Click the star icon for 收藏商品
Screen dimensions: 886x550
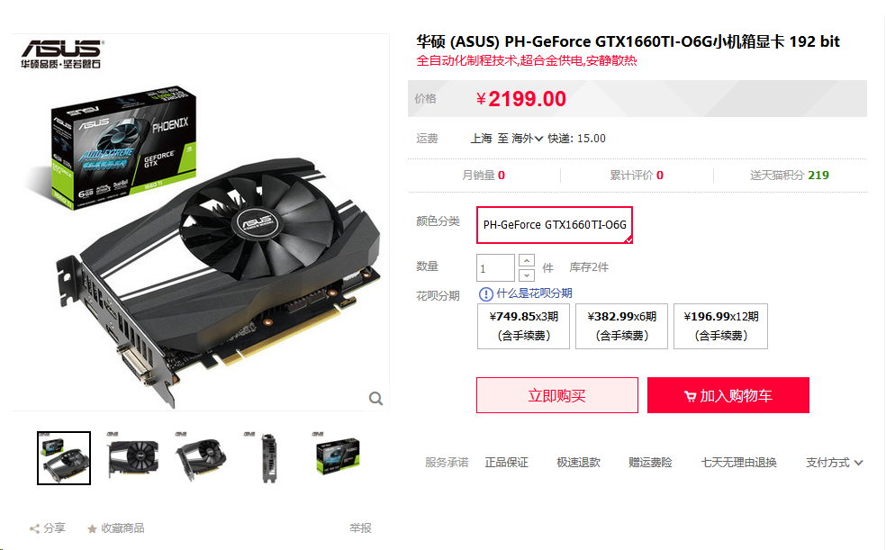pos(92,528)
